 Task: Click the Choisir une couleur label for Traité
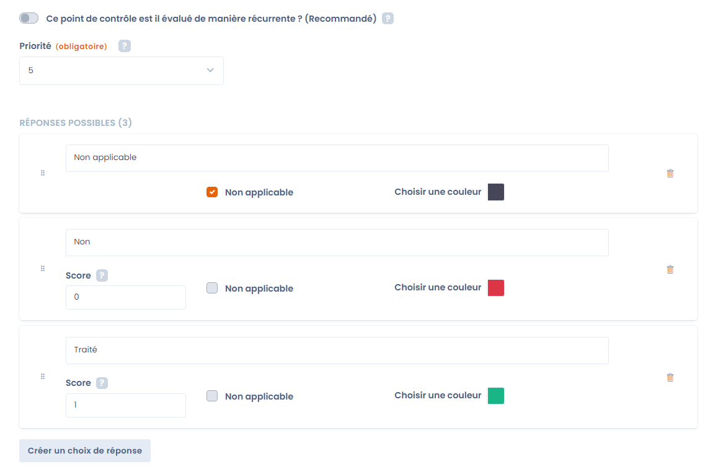438,395
